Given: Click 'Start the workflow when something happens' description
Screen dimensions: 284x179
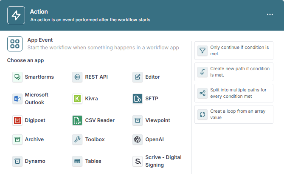Looking at the screenshot, I should [103, 48].
